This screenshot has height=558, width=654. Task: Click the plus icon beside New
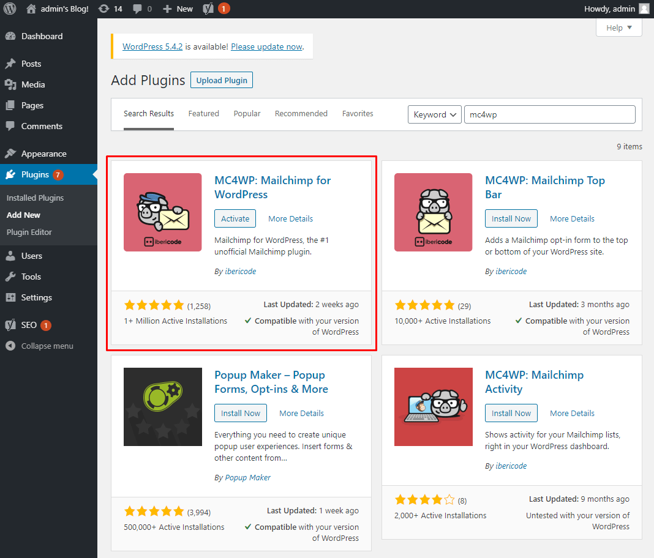point(167,9)
